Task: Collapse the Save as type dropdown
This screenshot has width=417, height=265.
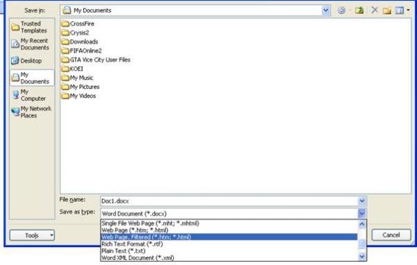Action: (362, 213)
